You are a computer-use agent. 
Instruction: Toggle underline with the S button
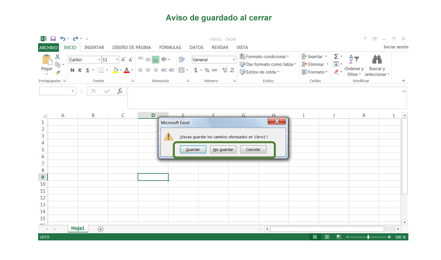tap(87, 70)
